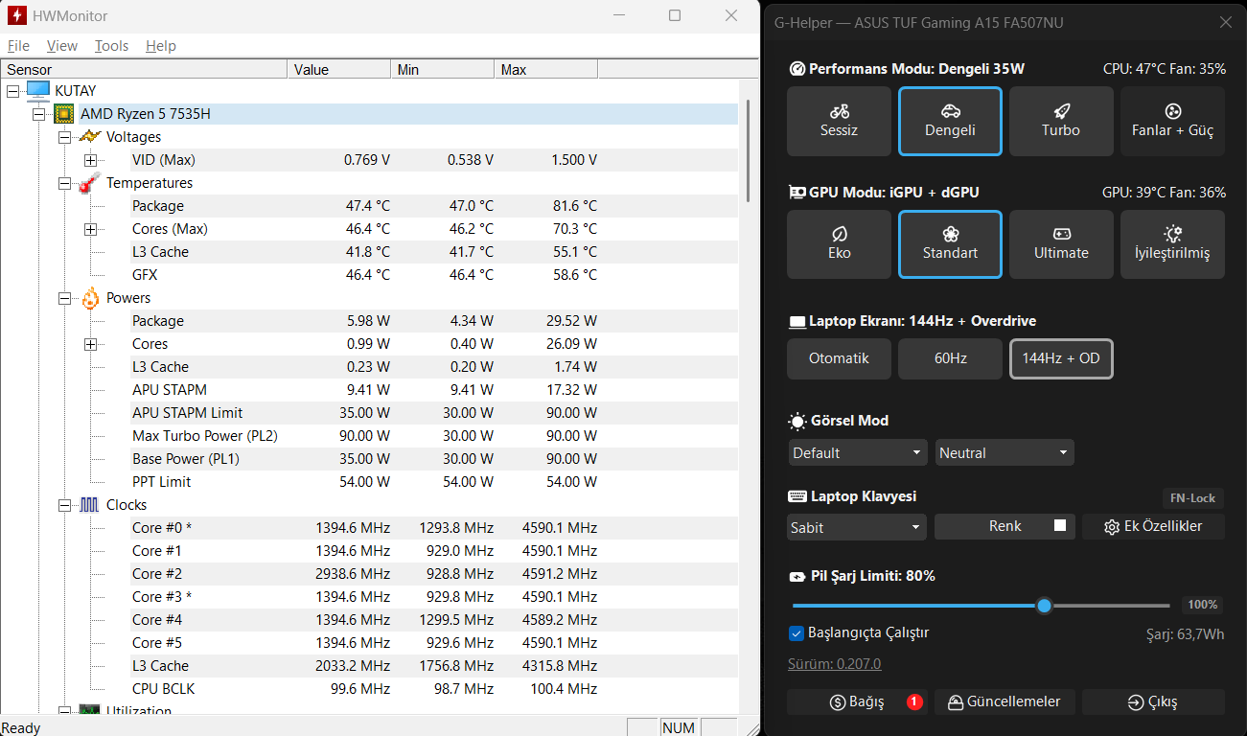The width and height of the screenshot is (1247, 736).
Task: Open the Default visual mode dropdown
Action: coord(858,452)
